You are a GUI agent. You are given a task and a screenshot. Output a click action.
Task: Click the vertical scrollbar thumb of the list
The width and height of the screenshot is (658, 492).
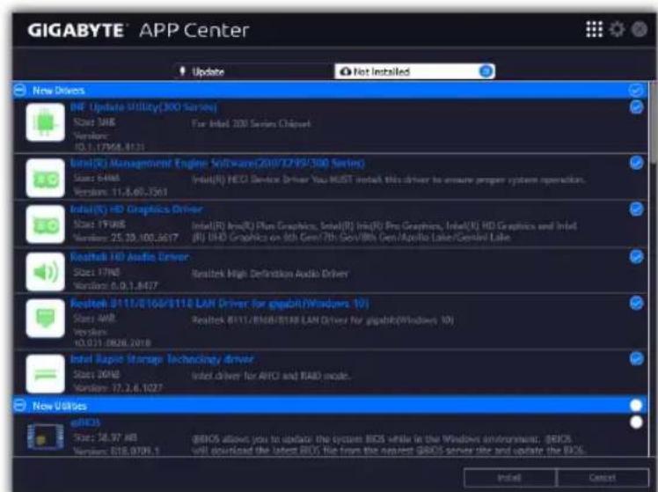(x=653, y=122)
